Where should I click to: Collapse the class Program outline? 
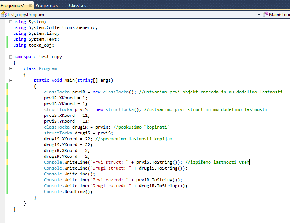pos(11,69)
